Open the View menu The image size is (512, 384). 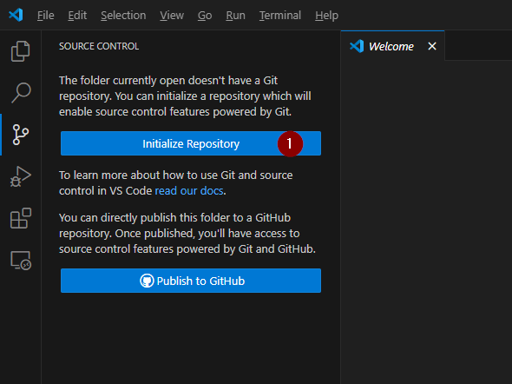172,16
